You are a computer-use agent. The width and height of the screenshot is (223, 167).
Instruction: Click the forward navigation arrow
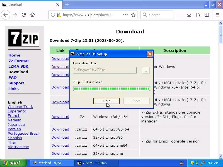tap(15, 15)
